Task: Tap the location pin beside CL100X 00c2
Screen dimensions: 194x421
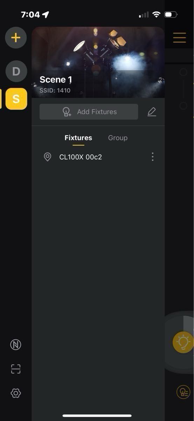Action: [x=48, y=157]
